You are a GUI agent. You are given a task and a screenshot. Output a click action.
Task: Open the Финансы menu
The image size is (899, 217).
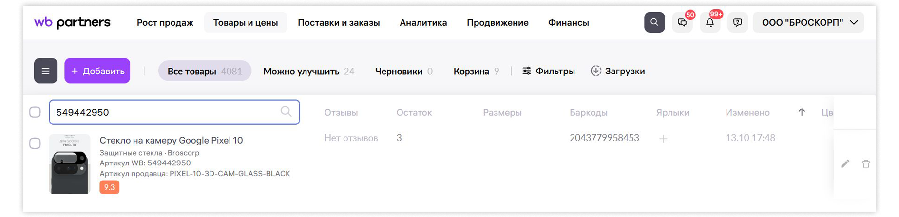click(x=569, y=23)
